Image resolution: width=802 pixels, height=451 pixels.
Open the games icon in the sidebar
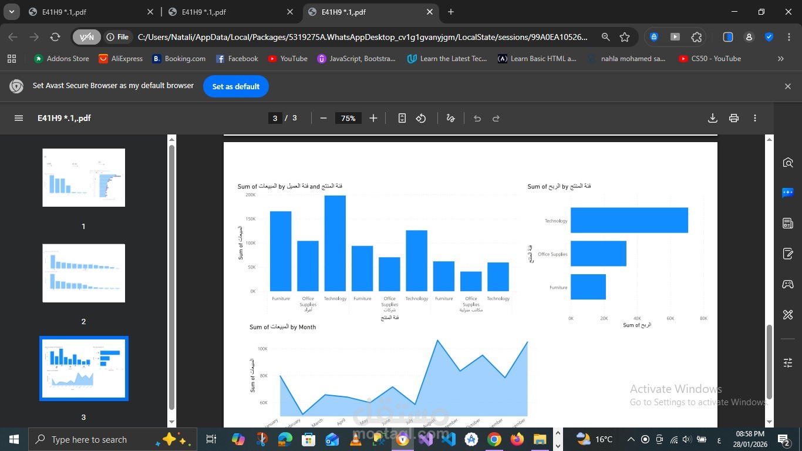click(x=787, y=284)
